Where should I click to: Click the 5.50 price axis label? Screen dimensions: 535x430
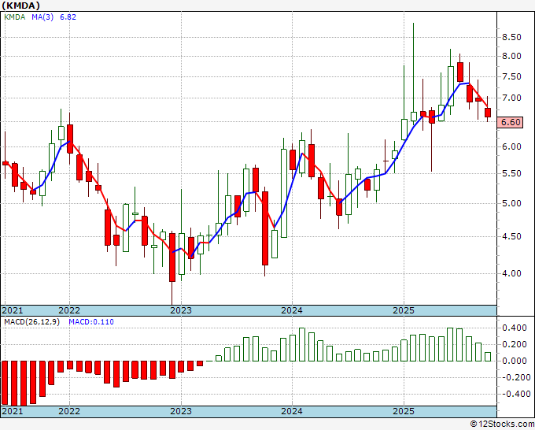(x=511, y=173)
